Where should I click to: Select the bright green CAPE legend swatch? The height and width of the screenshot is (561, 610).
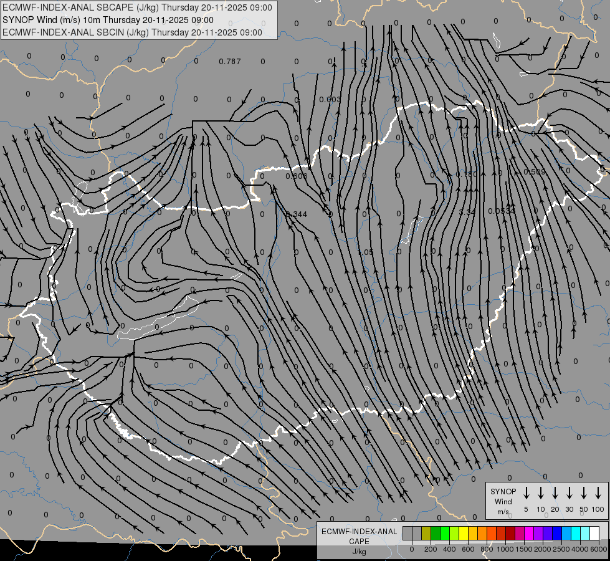445,534
